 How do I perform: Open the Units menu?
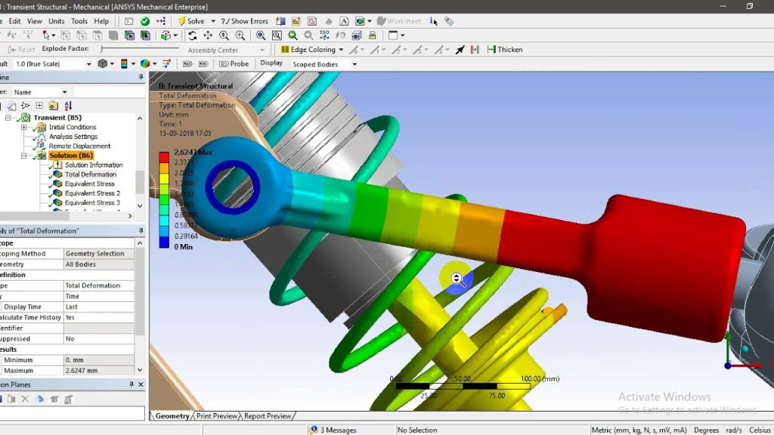57,21
